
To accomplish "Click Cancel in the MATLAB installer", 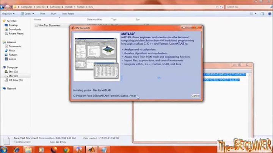I will [x=195, y=95].
